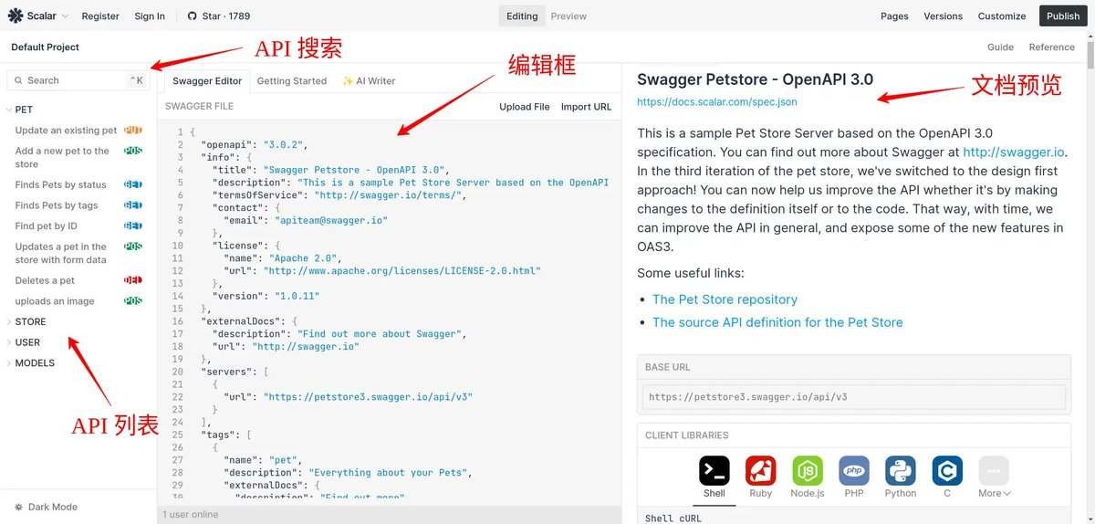This screenshot has width=1095, height=524.
Task: Click the Publish button
Action: click(1063, 16)
